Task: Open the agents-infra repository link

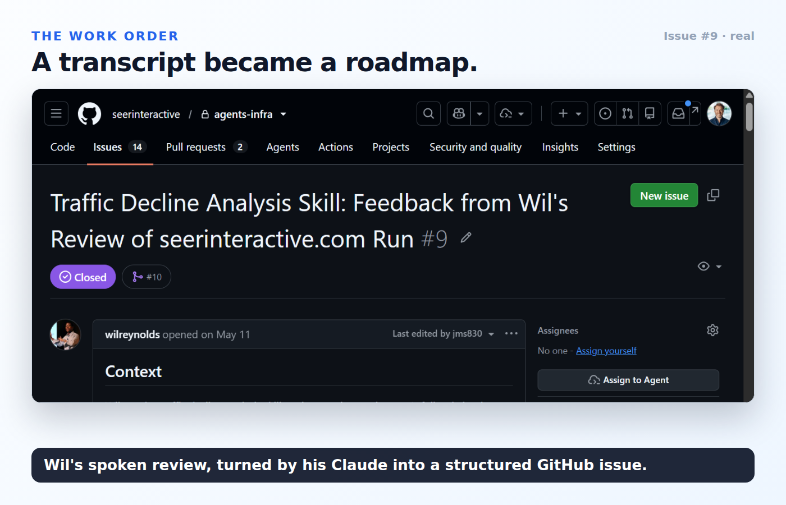Action: (x=243, y=114)
